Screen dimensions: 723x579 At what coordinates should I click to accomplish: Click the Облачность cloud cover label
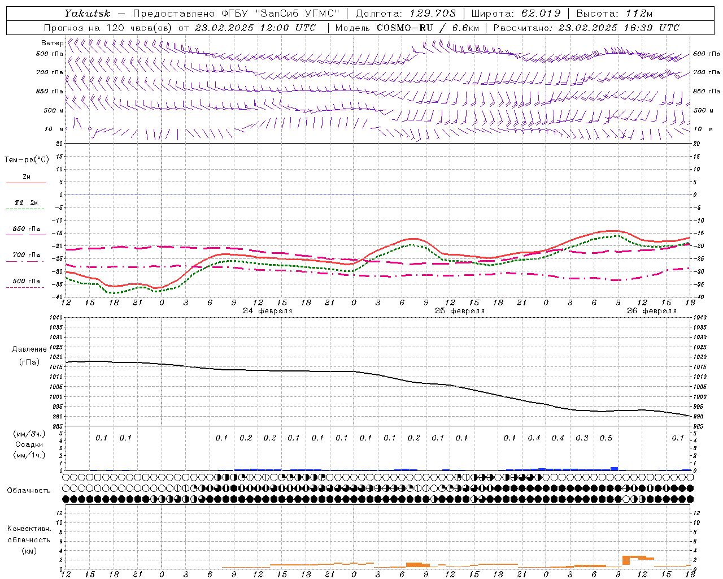(x=29, y=491)
